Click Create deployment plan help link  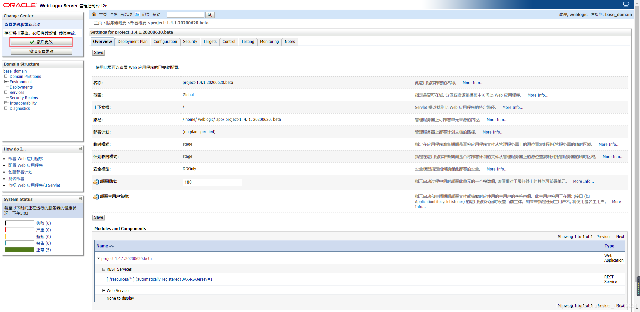(x=20, y=172)
